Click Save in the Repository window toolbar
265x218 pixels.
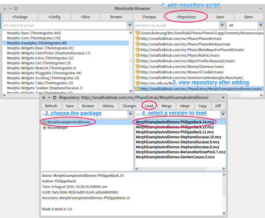pyautogui.click(x=70, y=106)
